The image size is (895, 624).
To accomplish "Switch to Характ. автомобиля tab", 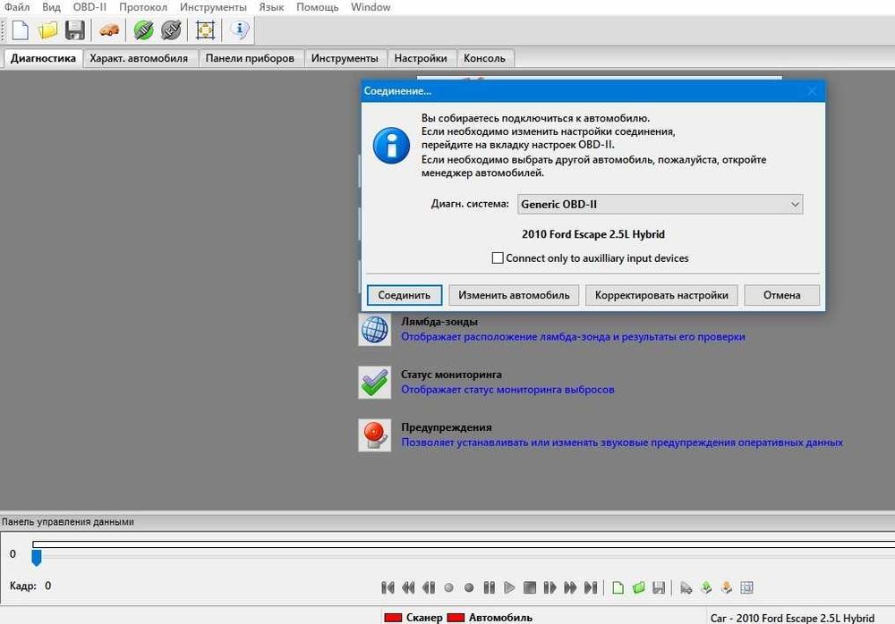I will point(139,58).
